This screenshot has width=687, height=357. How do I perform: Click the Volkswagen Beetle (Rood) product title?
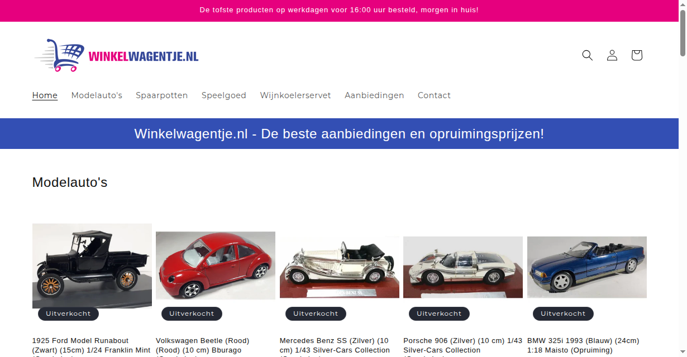(x=202, y=345)
